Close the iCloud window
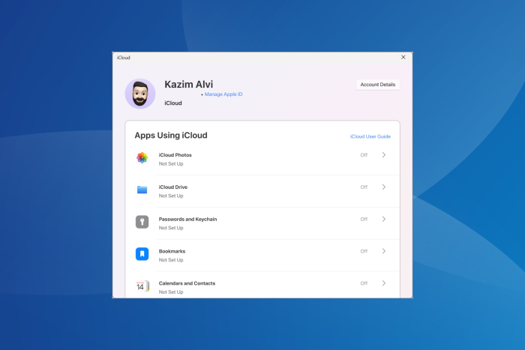The width and height of the screenshot is (525, 350). [403, 57]
